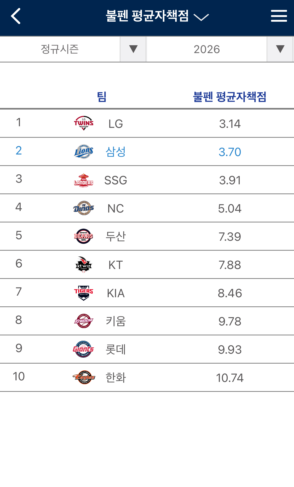
Task: Tap the back arrow icon
Action: point(16,16)
